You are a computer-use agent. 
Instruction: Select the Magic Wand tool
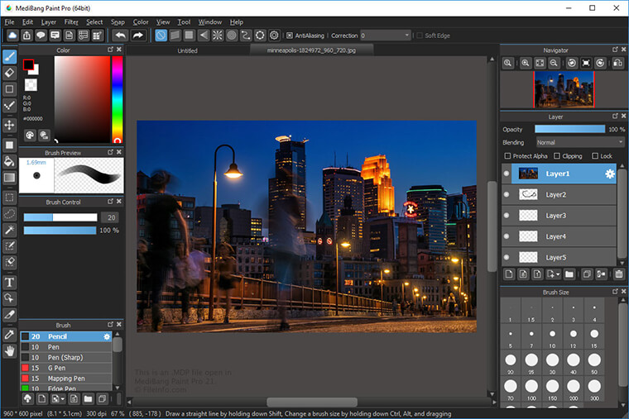pos(10,229)
